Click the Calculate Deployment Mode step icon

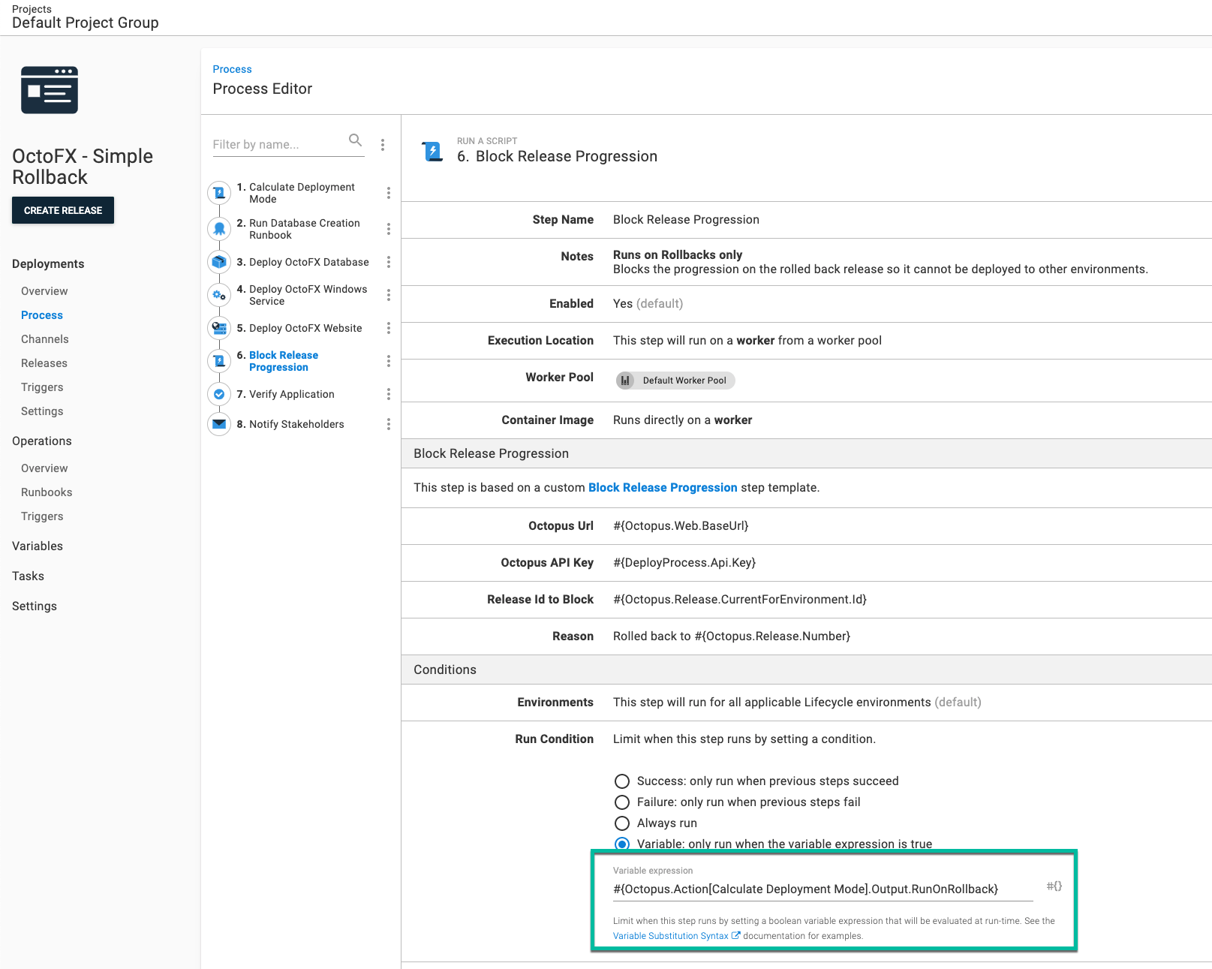(x=219, y=193)
